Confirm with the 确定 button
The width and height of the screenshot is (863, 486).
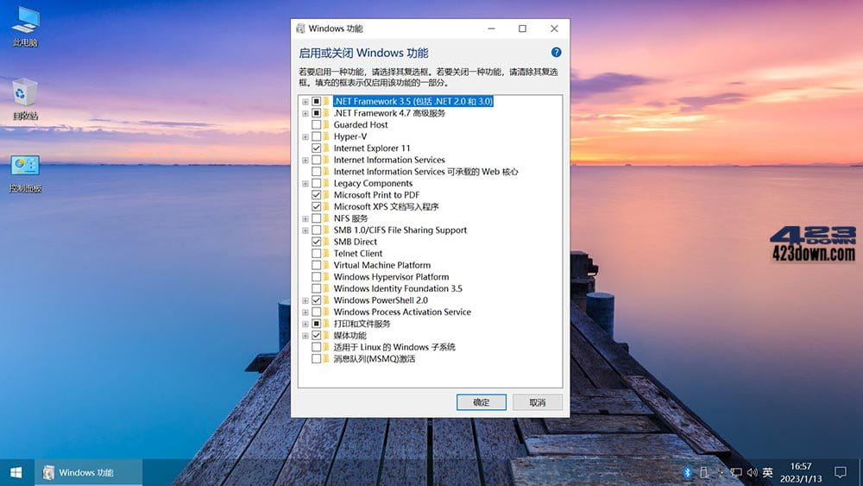click(x=481, y=402)
